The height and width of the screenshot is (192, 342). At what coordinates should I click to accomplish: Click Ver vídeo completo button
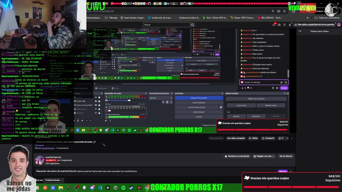click(x=236, y=138)
